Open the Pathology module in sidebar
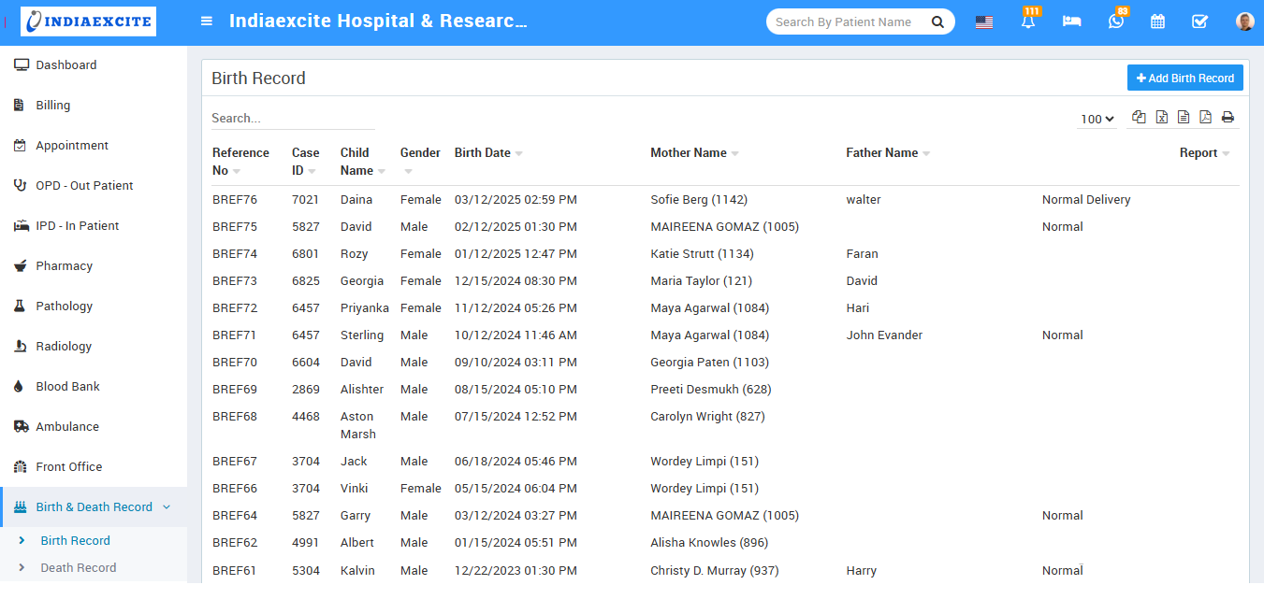Image resolution: width=1264 pixels, height=599 pixels. 64,306
